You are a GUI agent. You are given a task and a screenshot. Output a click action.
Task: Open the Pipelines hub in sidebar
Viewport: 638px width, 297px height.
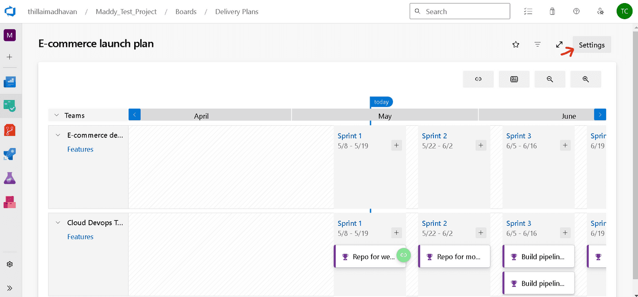(x=10, y=154)
